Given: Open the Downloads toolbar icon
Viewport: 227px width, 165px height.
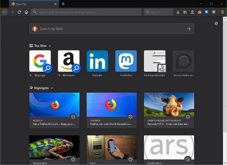Looking at the screenshot, I should pyautogui.click(x=178, y=12).
